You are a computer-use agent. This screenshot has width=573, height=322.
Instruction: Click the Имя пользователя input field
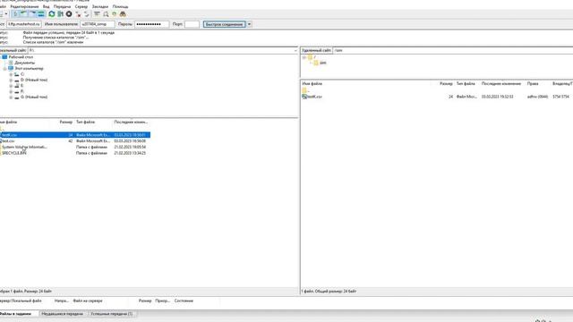pyautogui.click(x=98, y=24)
